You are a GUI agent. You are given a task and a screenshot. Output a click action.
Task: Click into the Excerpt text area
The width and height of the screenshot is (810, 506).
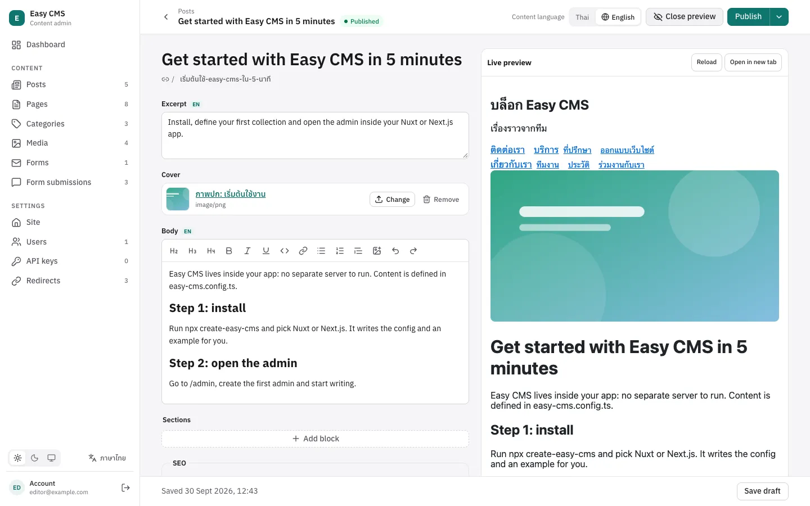[315, 135]
